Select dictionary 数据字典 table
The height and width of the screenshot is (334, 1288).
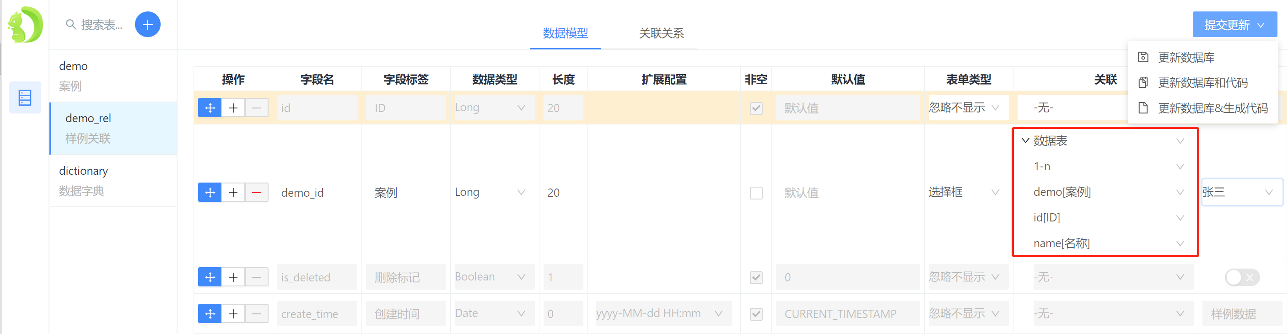(x=113, y=181)
